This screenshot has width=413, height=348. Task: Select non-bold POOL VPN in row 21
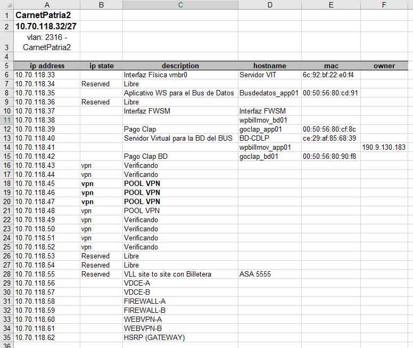click(180, 211)
